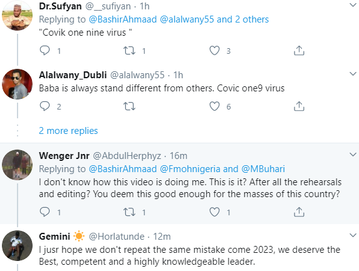This screenshot has width=359, height=271.
Task: Reply to Dr.Sufyan's tweet
Action: click(x=44, y=51)
